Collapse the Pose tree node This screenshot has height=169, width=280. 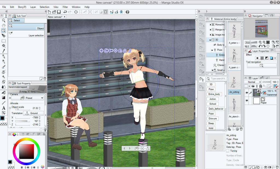tap(212, 50)
